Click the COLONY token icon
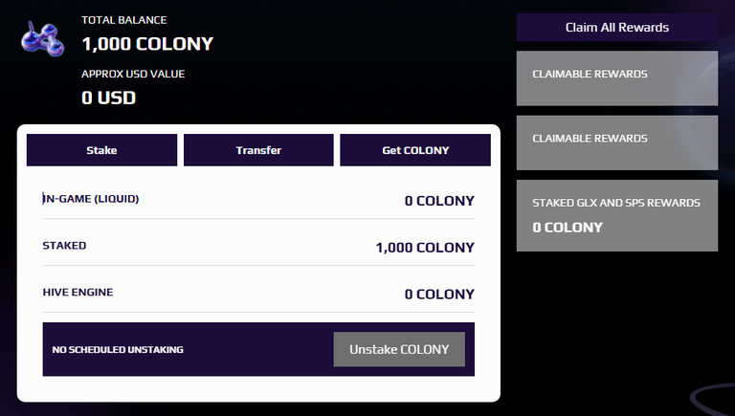735x416 pixels. click(43, 39)
